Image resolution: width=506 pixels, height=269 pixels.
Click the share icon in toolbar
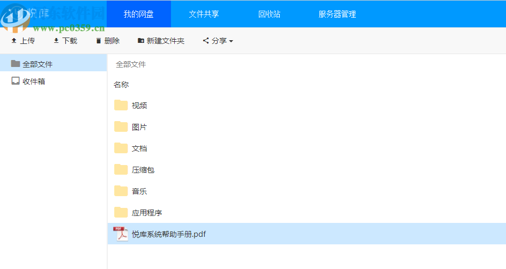click(206, 41)
